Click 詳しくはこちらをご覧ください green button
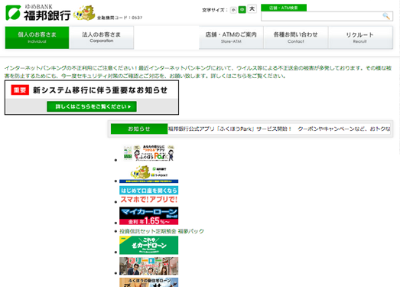 point(92,106)
